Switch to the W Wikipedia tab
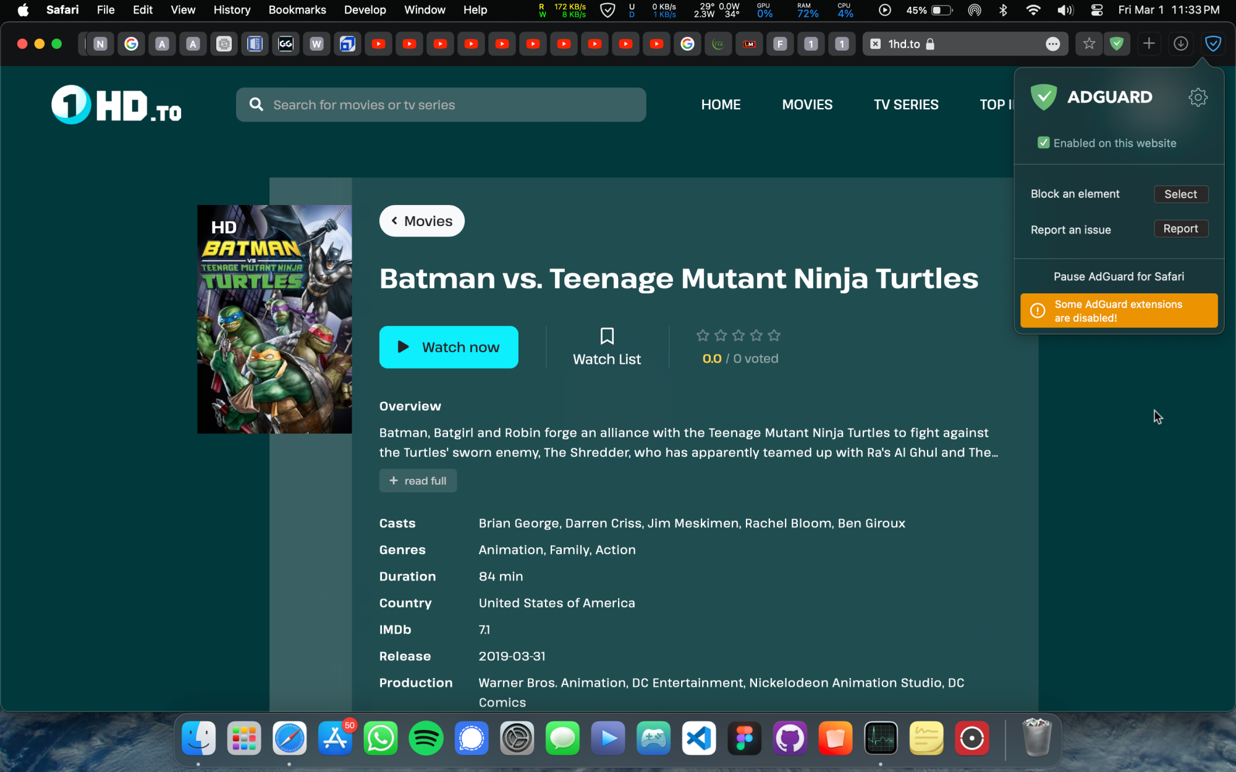The width and height of the screenshot is (1236, 772). click(316, 44)
